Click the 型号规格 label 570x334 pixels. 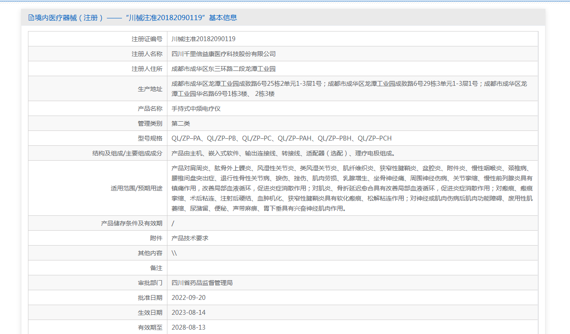coord(150,138)
